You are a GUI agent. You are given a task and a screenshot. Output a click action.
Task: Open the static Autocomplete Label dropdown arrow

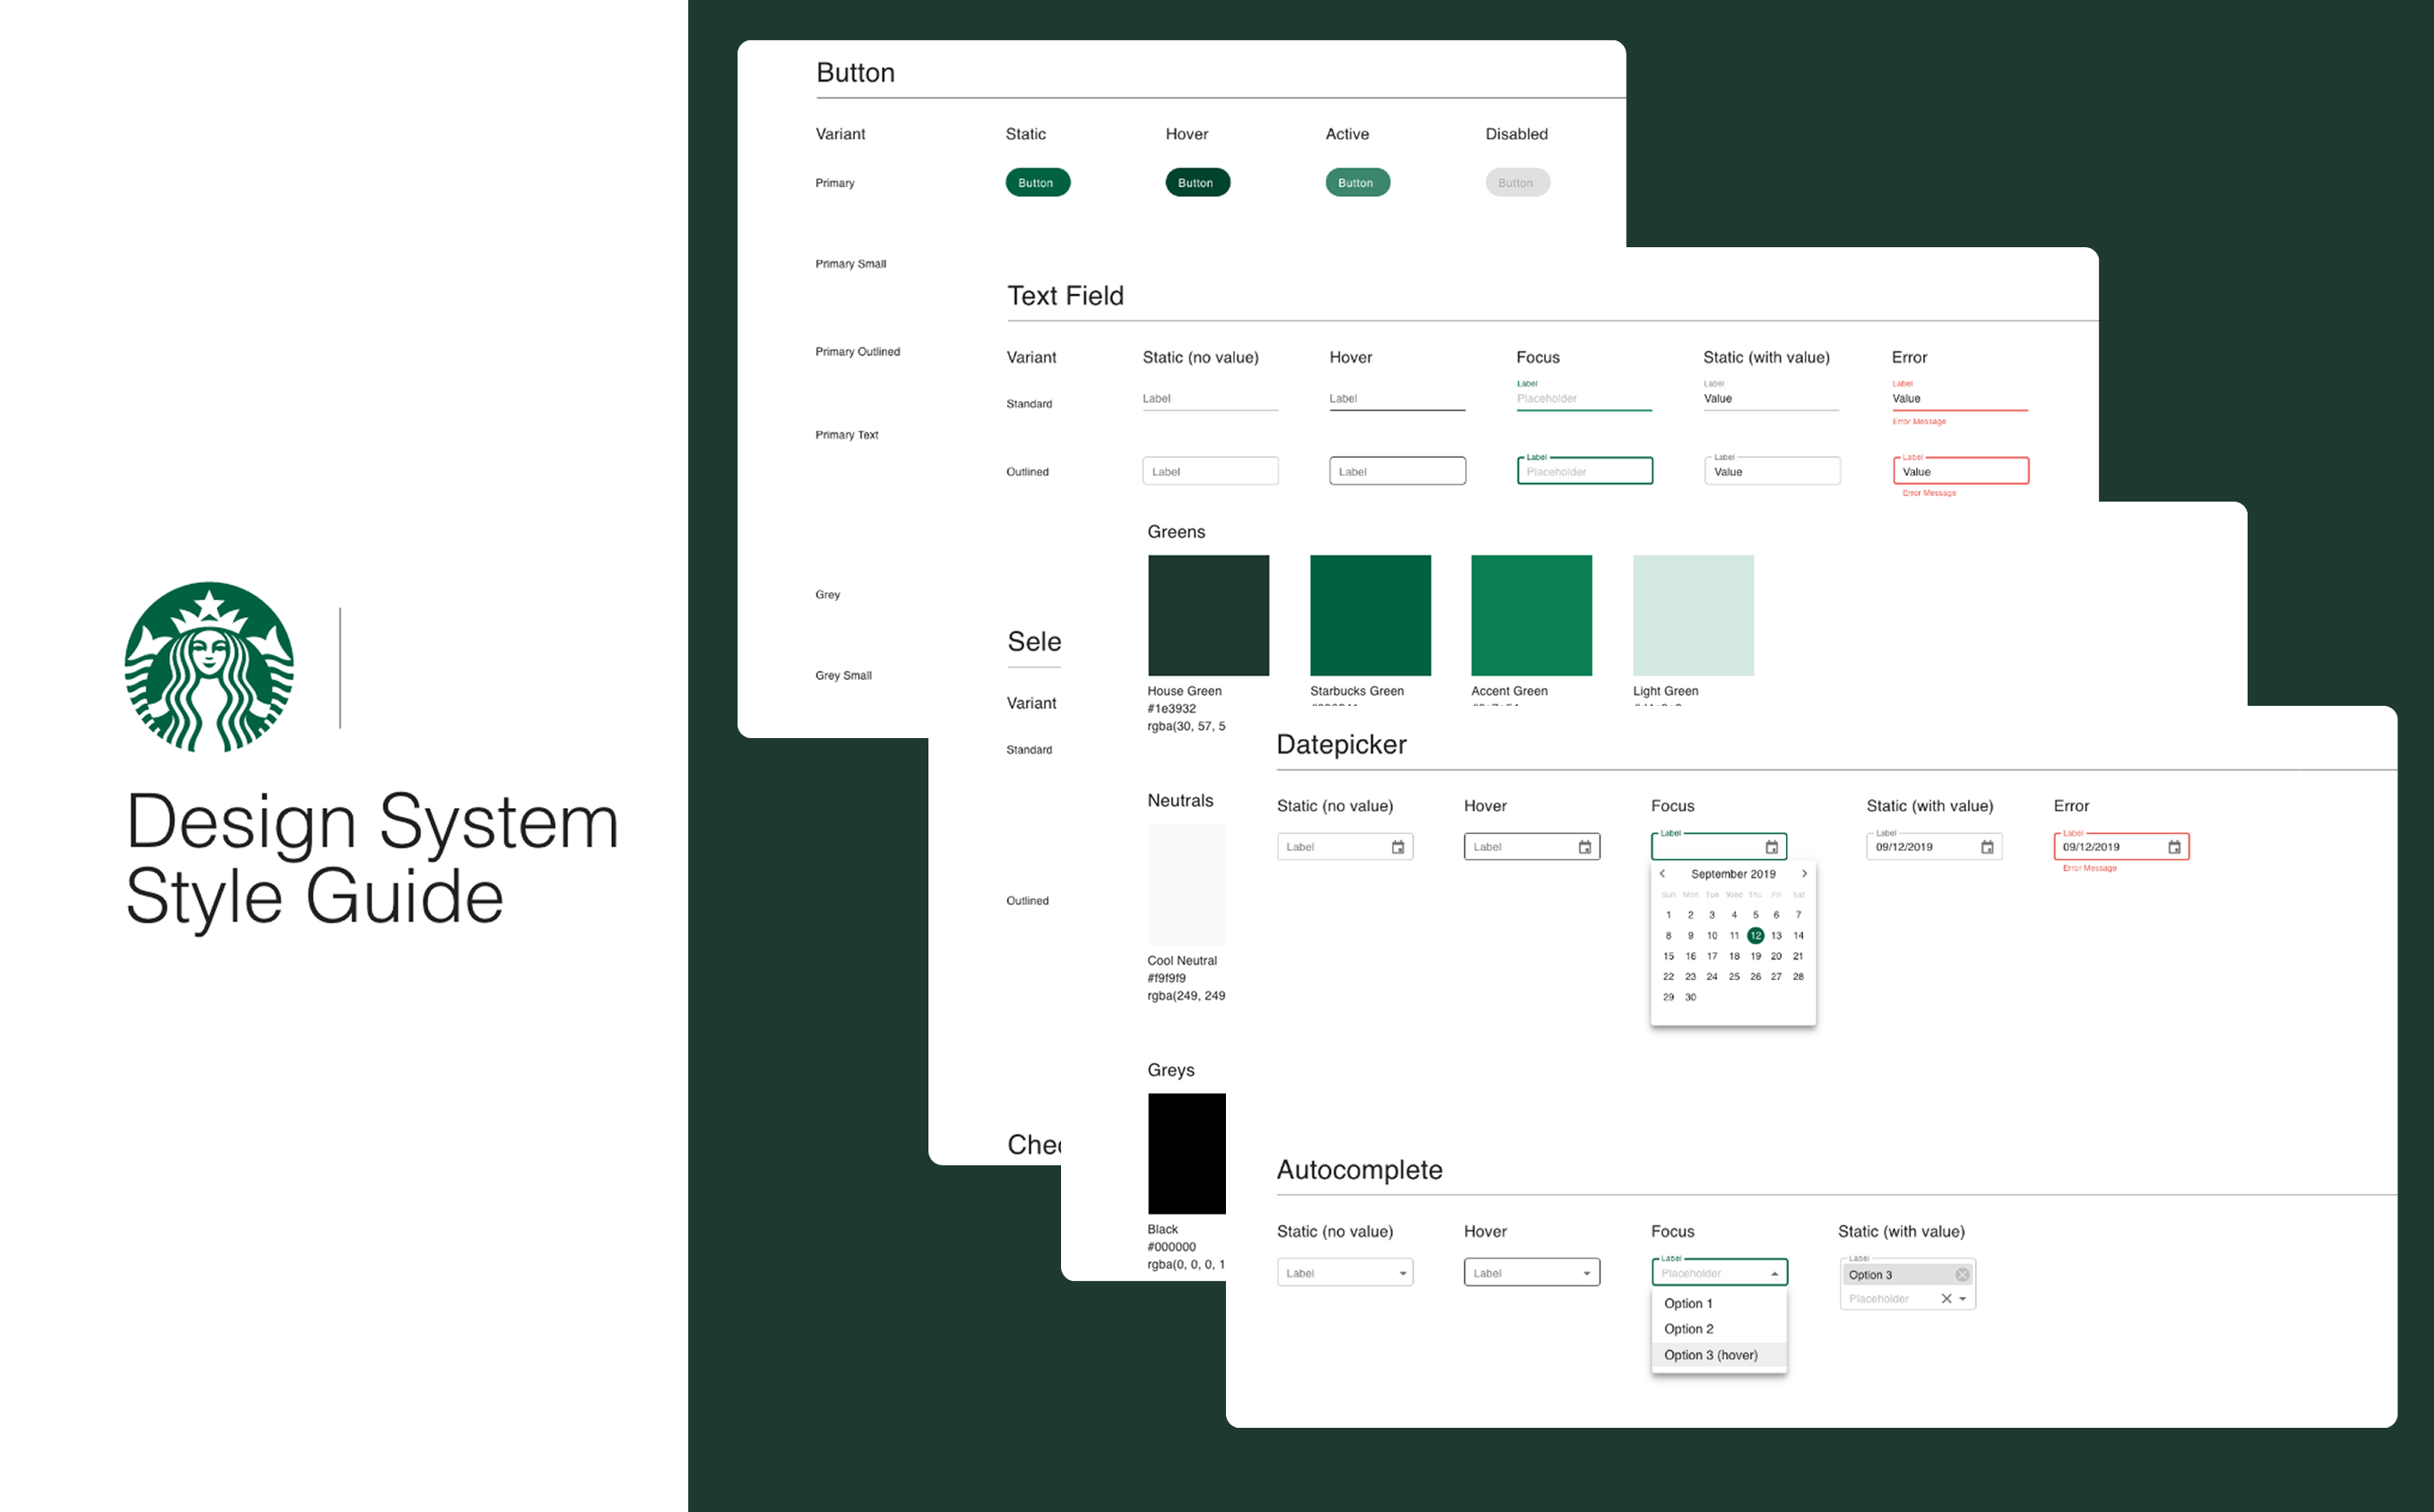coord(1403,1271)
